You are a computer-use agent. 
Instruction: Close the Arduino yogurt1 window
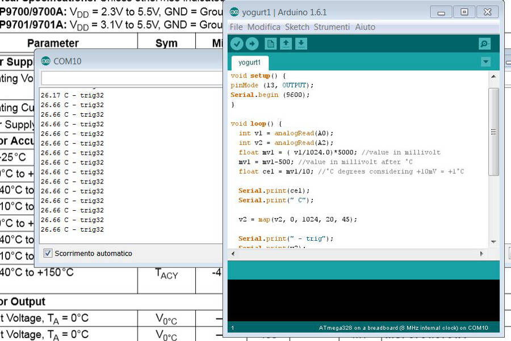click(488, 12)
